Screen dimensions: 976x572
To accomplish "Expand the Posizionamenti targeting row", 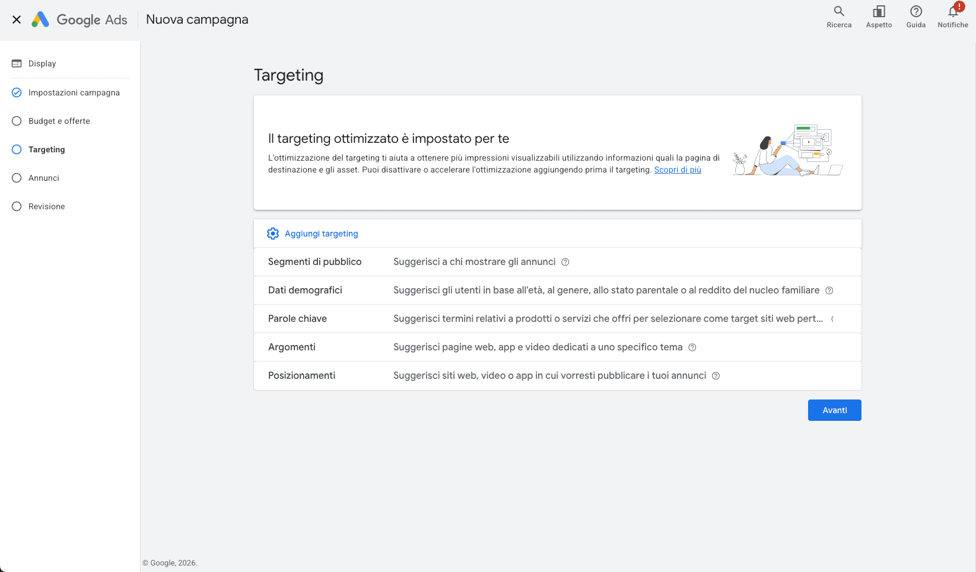I will 558,376.
